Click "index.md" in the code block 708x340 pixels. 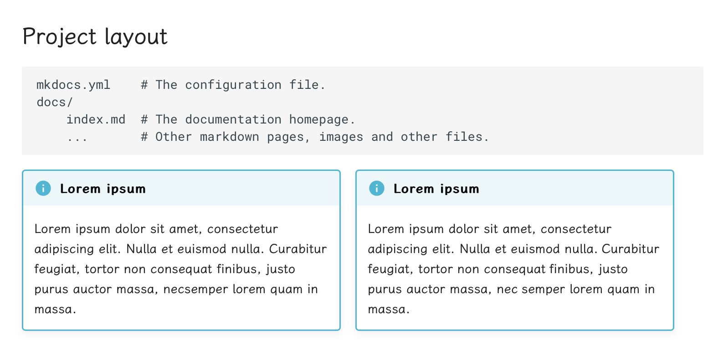96,119
